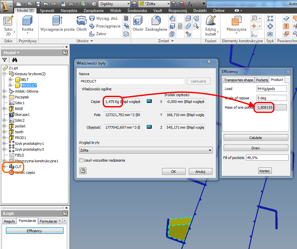The width and height of the screenshot is (297, 249).
Task: Expand the PRODUCT solid body node
Action: click(10, 85)
